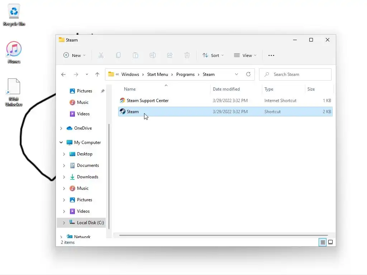Refresh the Steam folder view
The image size is (367, 275).
pyautogui.click(x=248, y=74)
